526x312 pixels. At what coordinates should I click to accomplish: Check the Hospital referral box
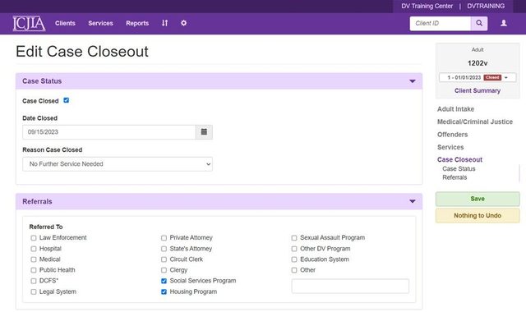[34, 249]
